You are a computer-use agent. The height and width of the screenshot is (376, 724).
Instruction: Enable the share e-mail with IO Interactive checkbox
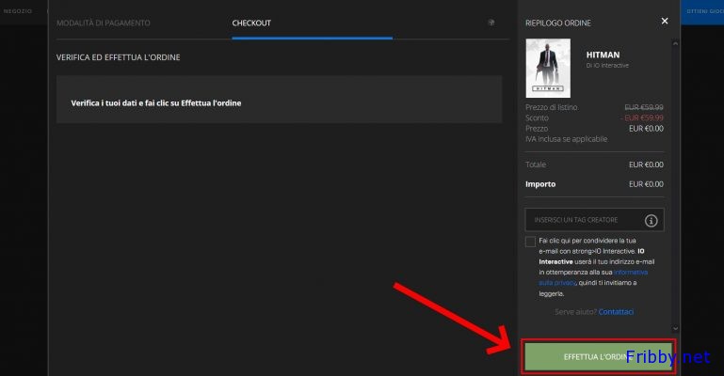click(531, 242)
